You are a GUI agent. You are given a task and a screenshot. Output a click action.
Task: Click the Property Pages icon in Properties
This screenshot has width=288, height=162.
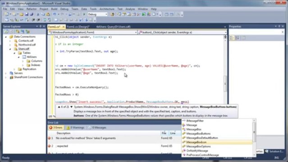click(243, 38)
